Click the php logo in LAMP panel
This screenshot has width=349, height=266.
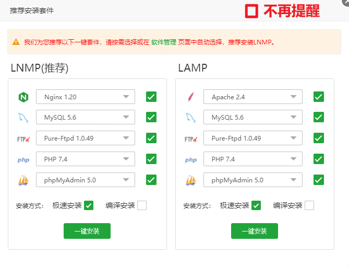pyautogui.click(x=191, y=160)
